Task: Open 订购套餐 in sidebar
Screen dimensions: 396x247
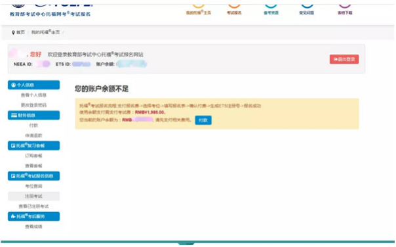Action: (x=33, y=156)
